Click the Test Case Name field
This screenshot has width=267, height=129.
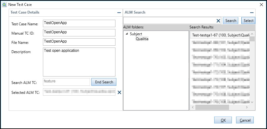(79, 23)
